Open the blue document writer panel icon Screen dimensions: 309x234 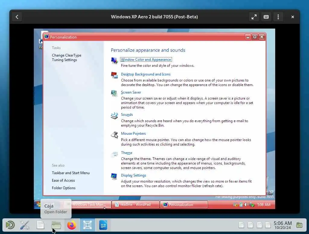[103, 225]
